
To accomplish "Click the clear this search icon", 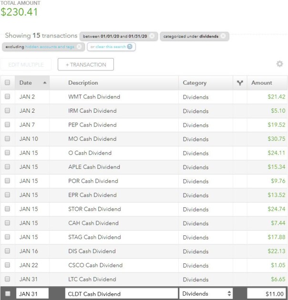I will 130,47.
